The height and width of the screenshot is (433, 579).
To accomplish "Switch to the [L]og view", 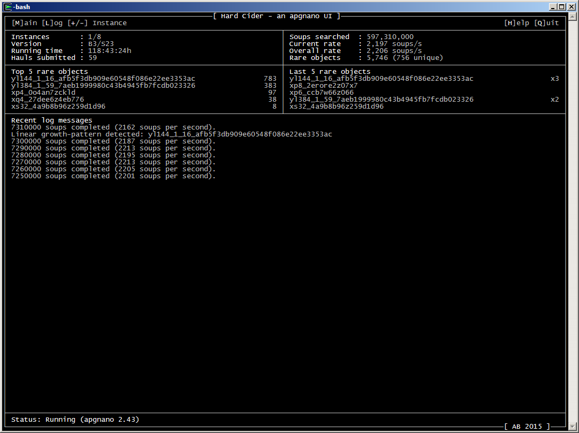I will tap(52, 23).
